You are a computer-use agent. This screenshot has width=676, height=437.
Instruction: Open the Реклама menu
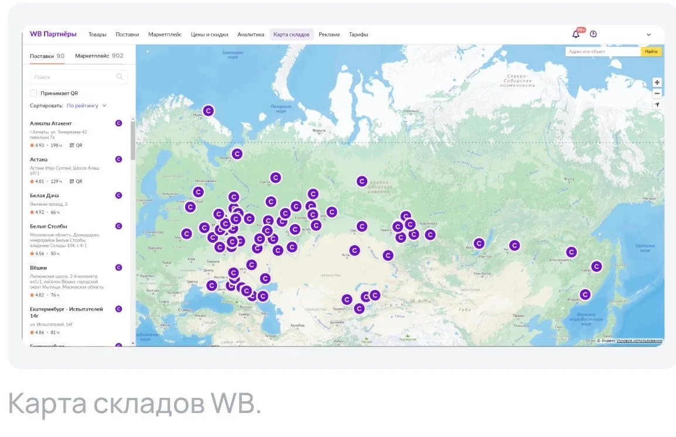329,35
